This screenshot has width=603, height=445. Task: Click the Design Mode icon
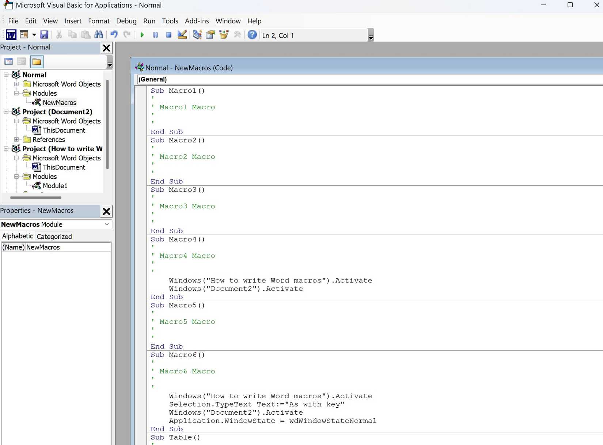(182, 35)
